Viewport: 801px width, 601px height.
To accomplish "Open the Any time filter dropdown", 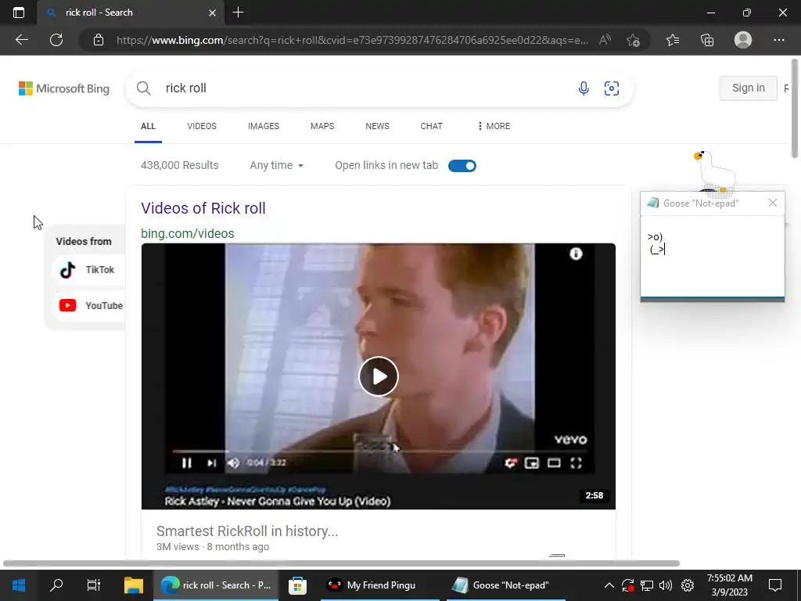I will (276, 166).
